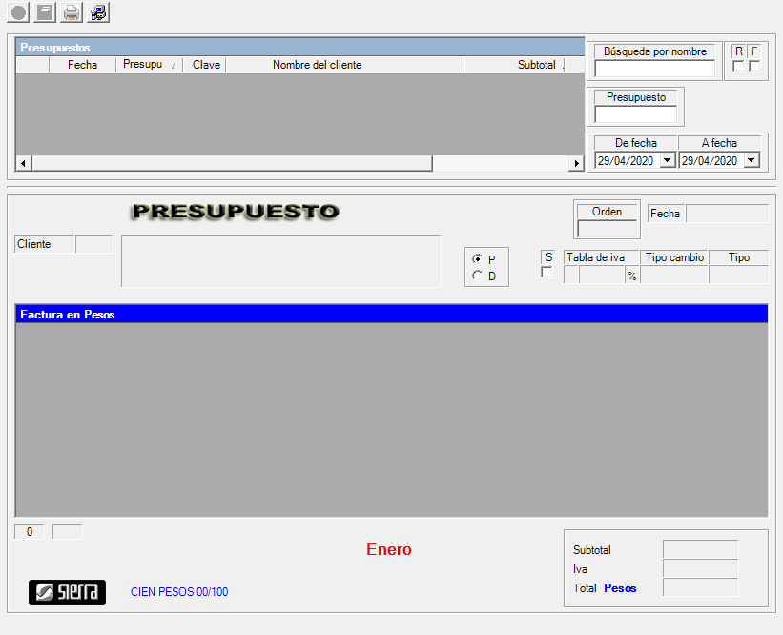Image resolution: width=783 pixels, height=635 pixels.
Task: Click the Clave column header
Action: [206, 65]
